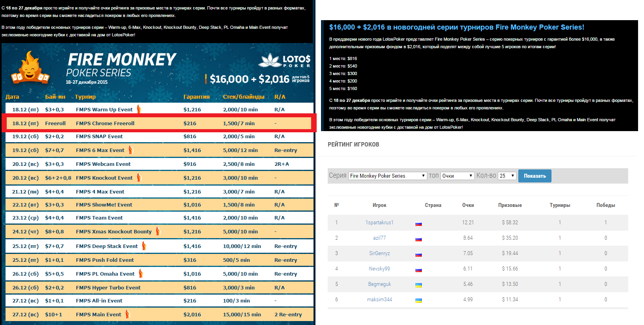Click the Страна column header
Viewport: 644px width, 325px height.
(433, 205)
